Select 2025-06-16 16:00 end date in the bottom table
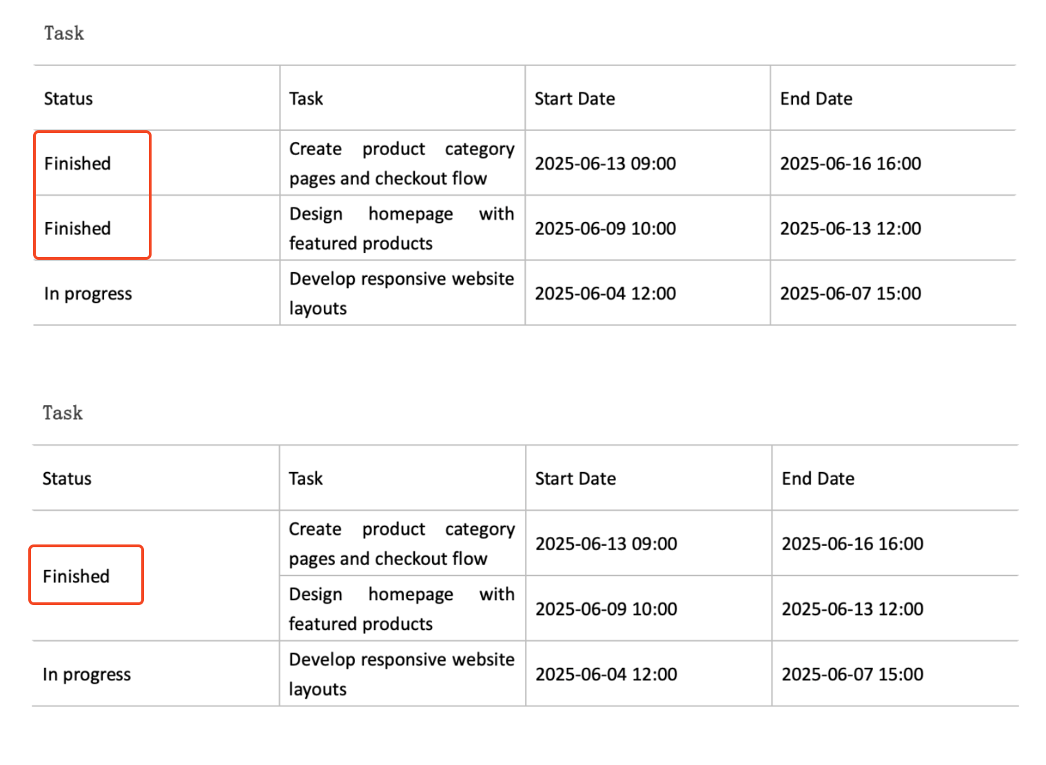Viewport: 1046px width, 765px height. [x=852, y=544]
